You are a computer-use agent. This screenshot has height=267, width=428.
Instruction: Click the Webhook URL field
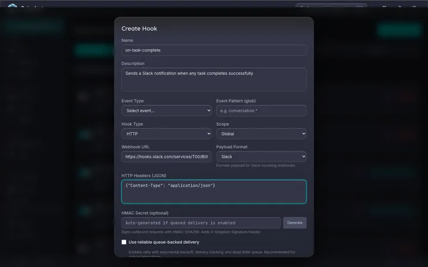click(x=166, y=157)
